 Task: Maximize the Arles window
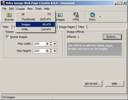(x=120, y=3)
